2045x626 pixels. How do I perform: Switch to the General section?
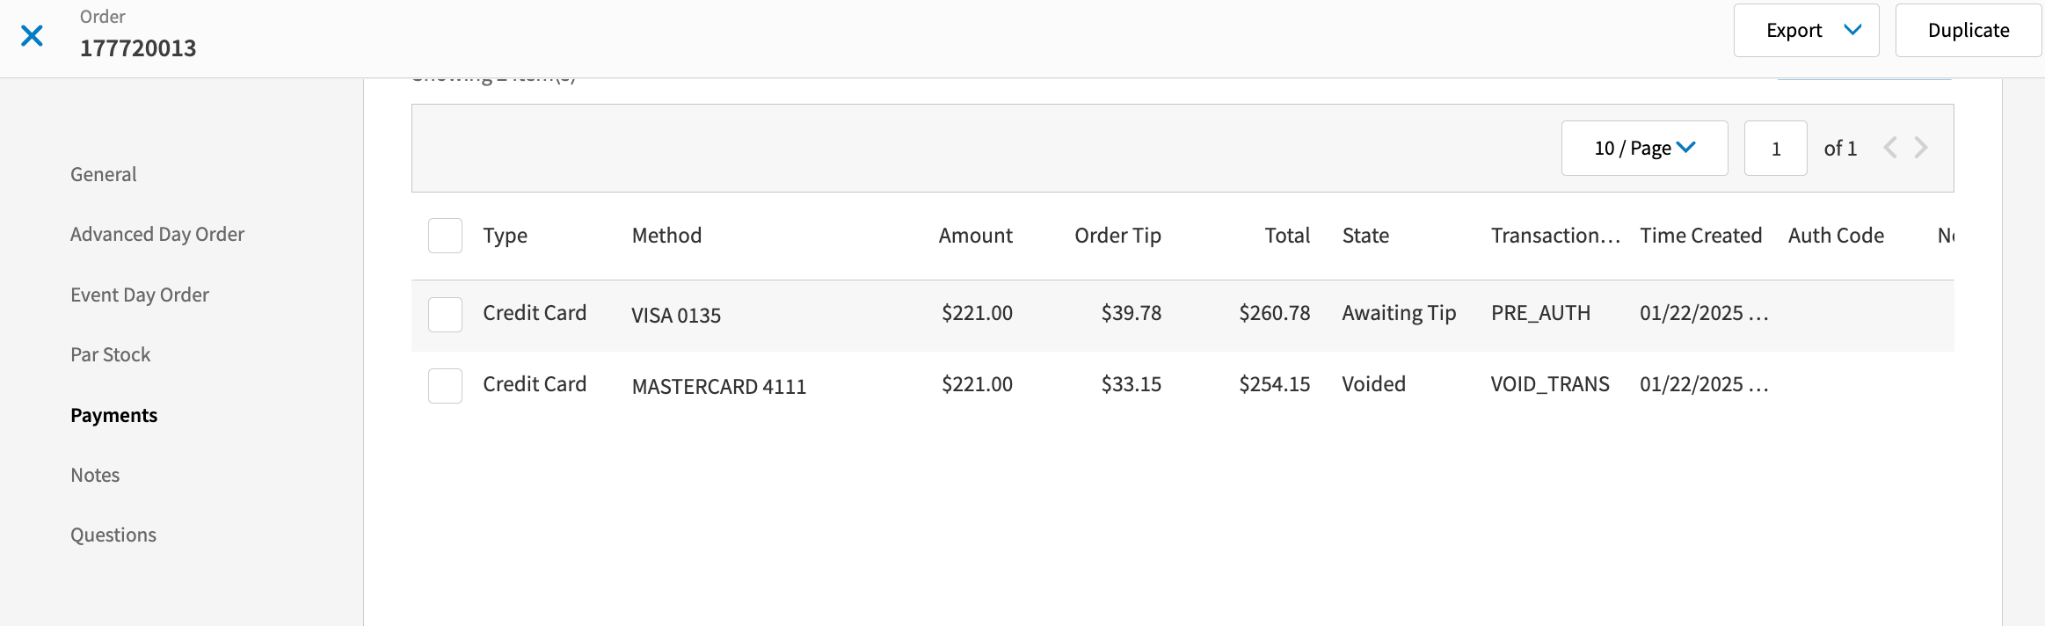point(103,173)
